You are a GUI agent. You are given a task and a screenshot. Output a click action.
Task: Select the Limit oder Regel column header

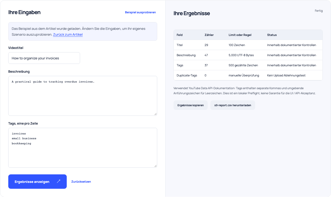[x=240, y=35]
